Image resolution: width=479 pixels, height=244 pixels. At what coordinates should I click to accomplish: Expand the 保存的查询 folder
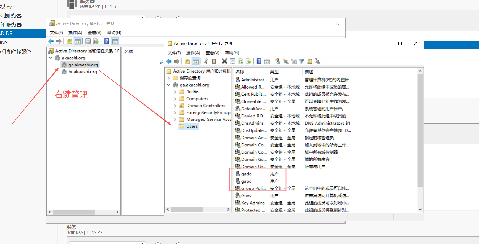pyautogui.click(x=169, y=78)
